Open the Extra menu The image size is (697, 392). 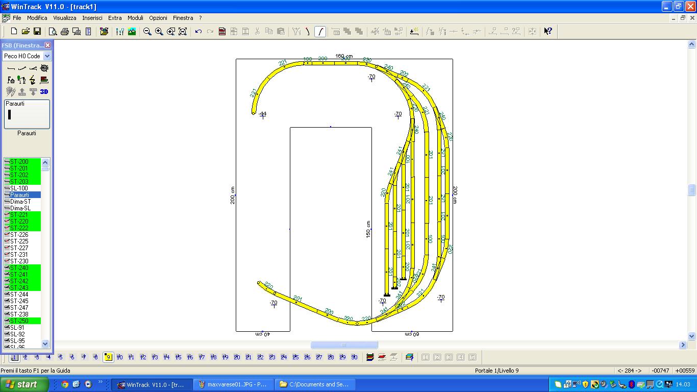coord(115,18)
